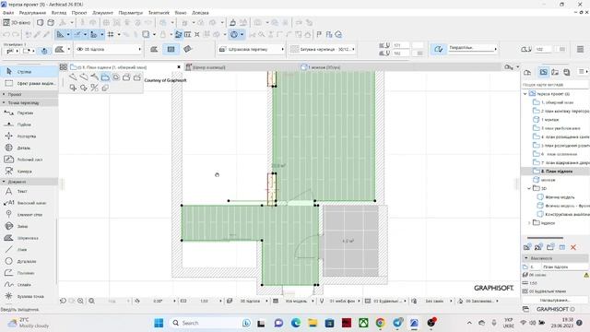This screenshot has width=590, height=332.
Task: Select the Fill hatch tool in toolbox
Action: pyautogui.click(x=29, y=238)
